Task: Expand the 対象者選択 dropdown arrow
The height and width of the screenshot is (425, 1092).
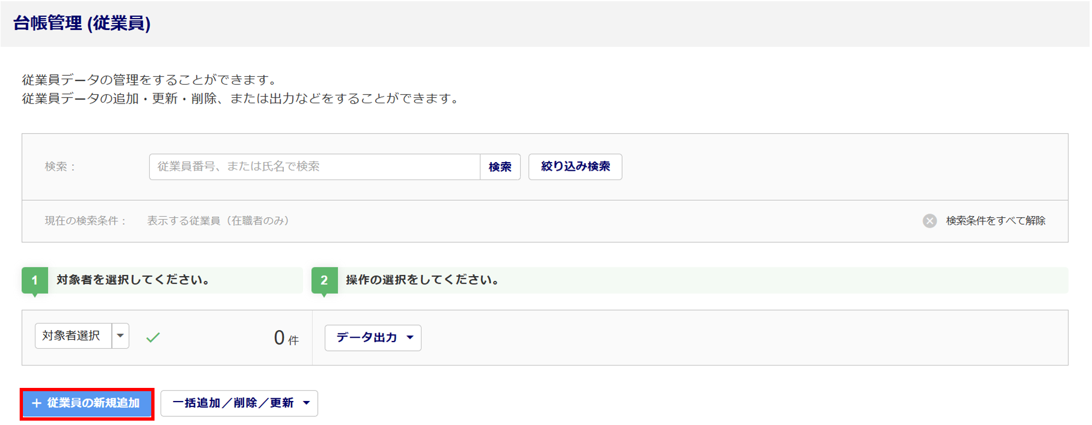Action: pyautogui.click(x=121, y=336)
